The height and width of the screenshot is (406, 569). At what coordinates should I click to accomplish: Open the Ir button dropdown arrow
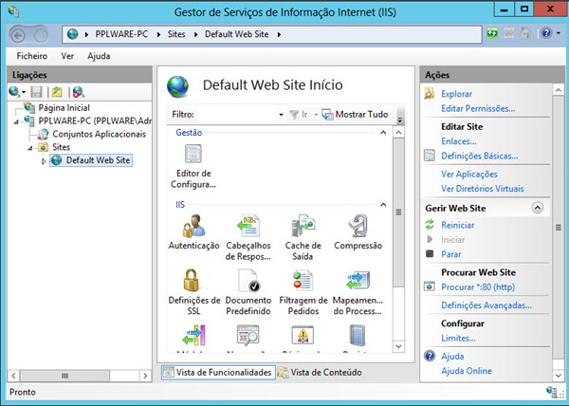click(x=316, y=115)
